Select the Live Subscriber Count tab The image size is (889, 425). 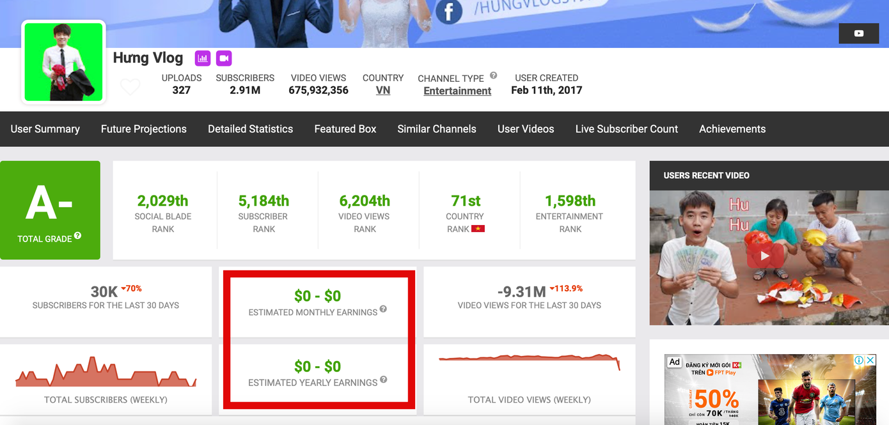coord(626,128)
